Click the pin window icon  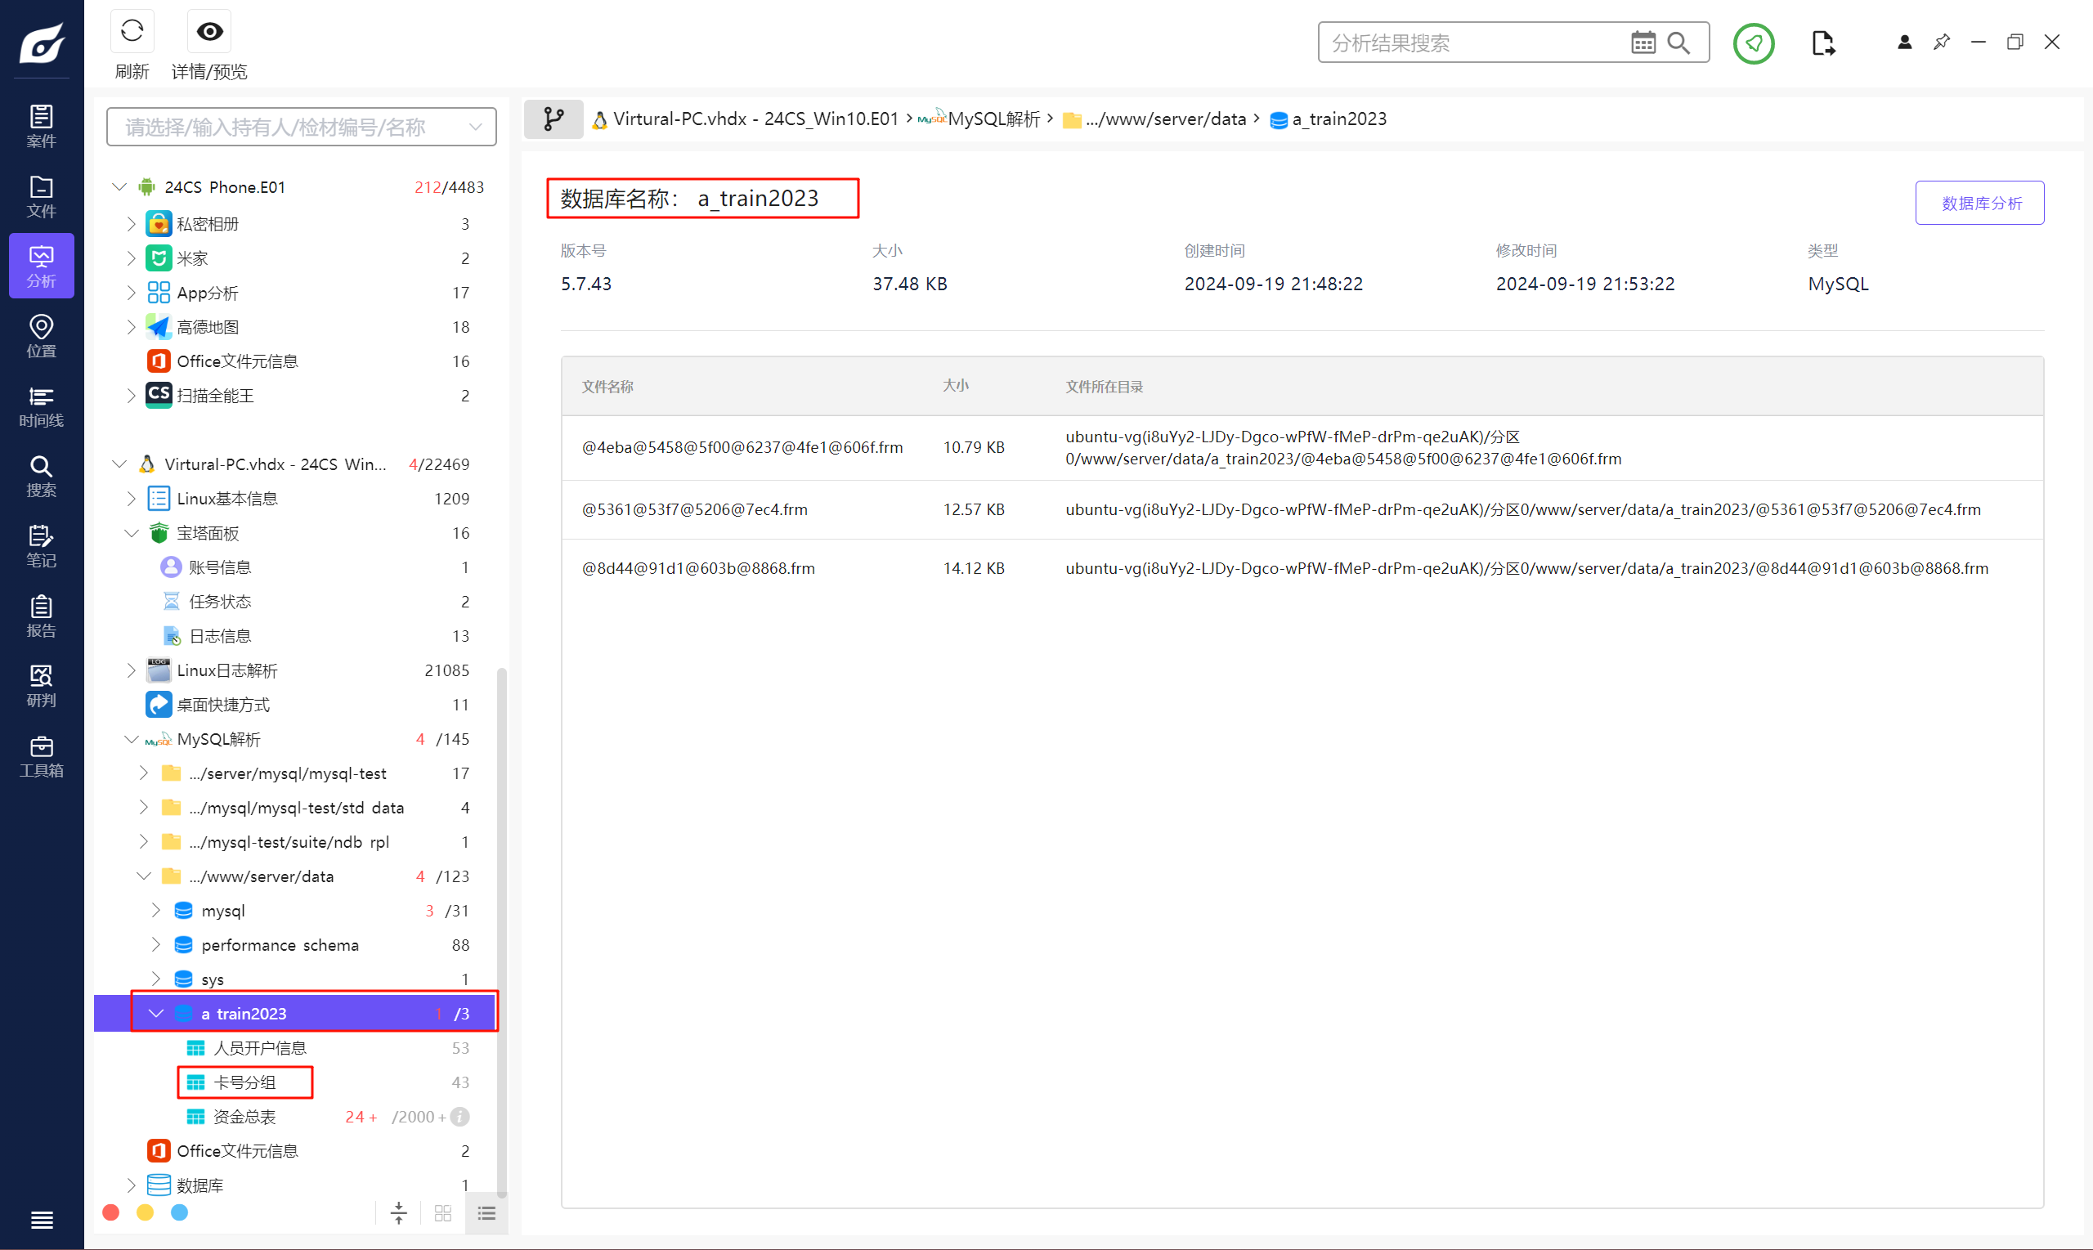[1942, 43]
